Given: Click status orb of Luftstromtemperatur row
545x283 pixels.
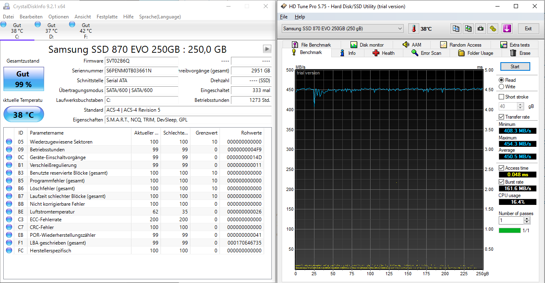Looking at the screenshot, I should [x=9, y=212].
